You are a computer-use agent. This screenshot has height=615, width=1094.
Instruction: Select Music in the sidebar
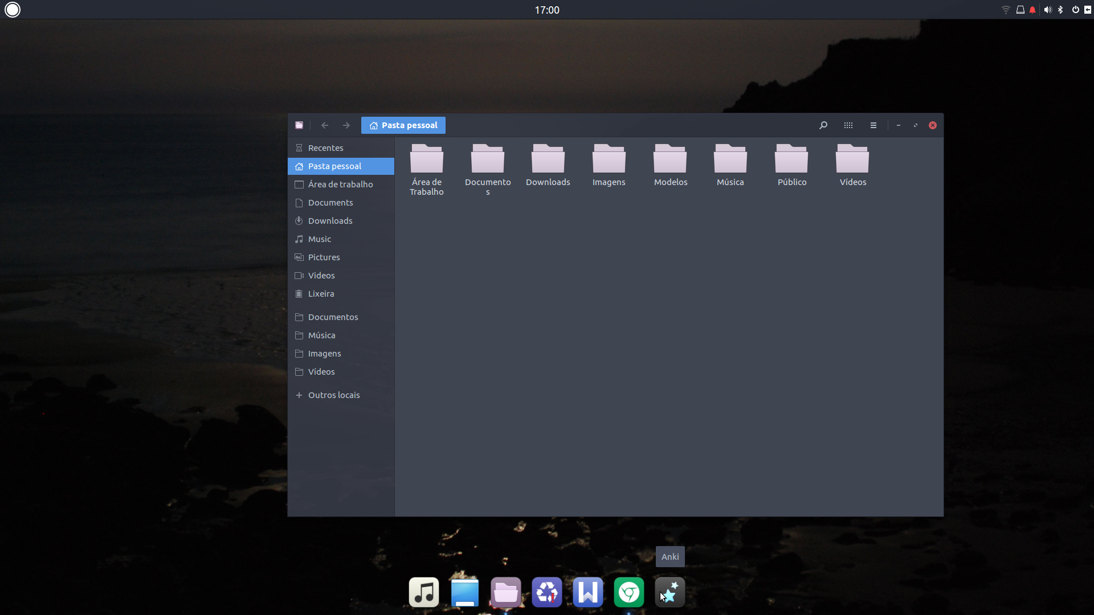click(341, 239)
